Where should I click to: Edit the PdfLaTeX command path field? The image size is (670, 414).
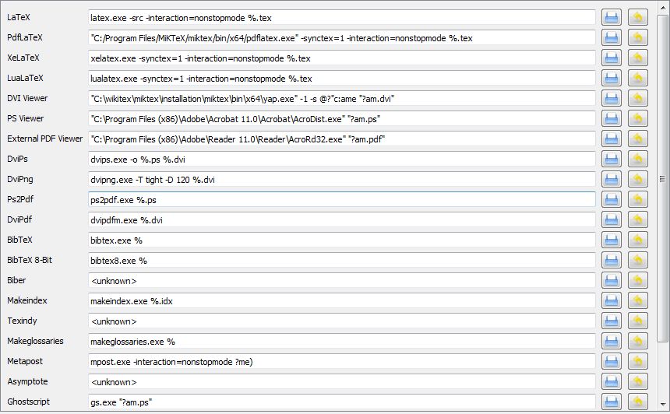click(342, 37)
